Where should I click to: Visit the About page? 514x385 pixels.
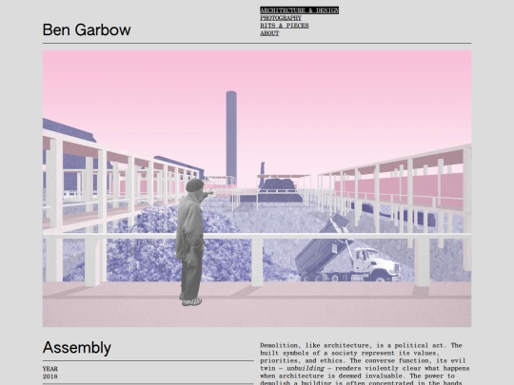coord(269,33)
